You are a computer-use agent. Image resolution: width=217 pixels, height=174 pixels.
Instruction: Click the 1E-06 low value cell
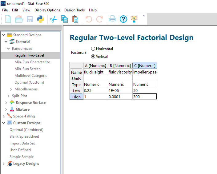tap(120, 90)
